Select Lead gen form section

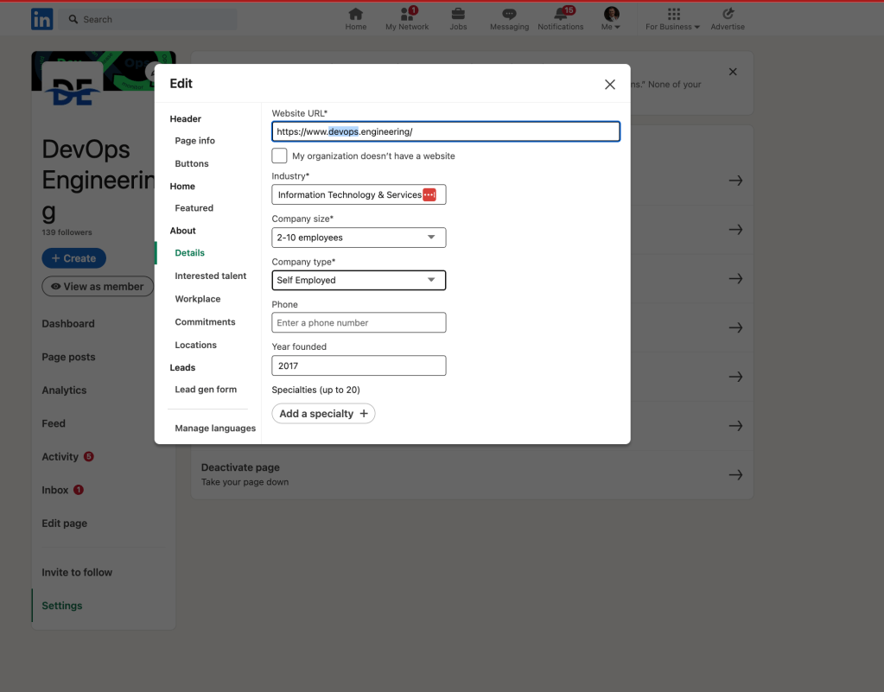point(206,390)
